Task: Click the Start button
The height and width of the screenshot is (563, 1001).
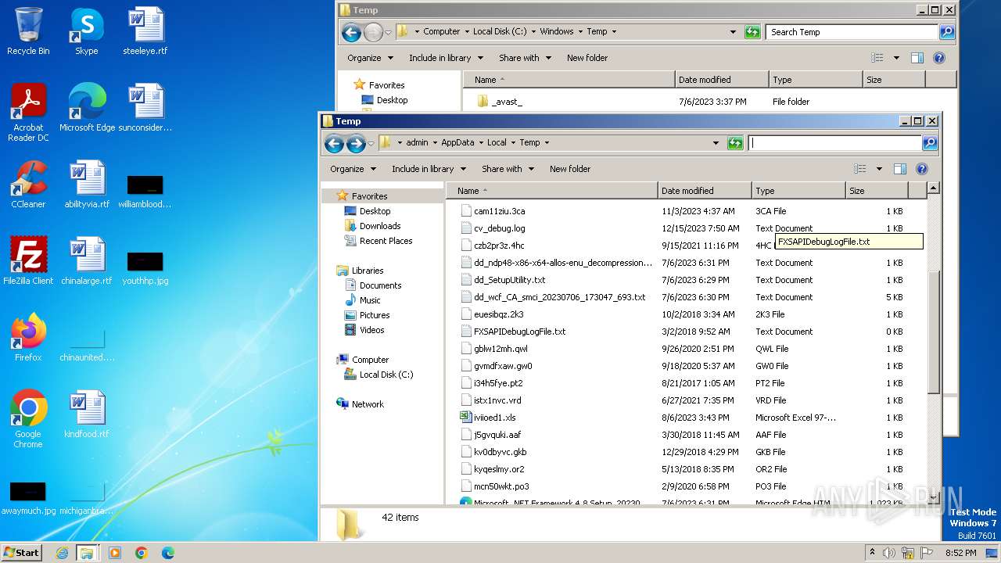Action: 22,552
